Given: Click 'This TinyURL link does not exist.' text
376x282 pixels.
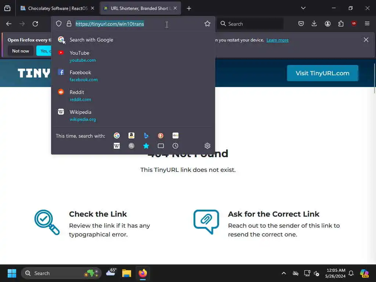Looking at the screenshot, I should tap(188, 170).
